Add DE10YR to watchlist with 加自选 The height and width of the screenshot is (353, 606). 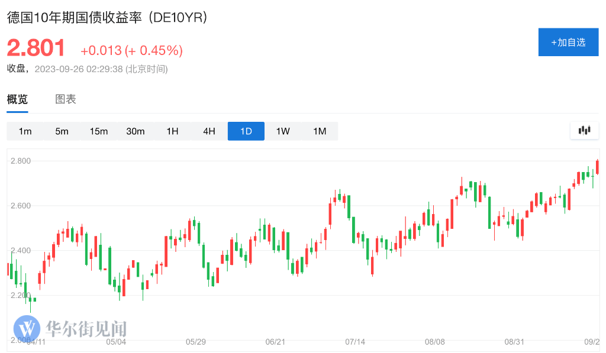pos(568,43)
